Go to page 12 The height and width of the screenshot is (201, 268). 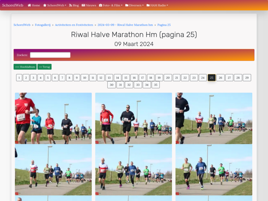coord(101,78)
